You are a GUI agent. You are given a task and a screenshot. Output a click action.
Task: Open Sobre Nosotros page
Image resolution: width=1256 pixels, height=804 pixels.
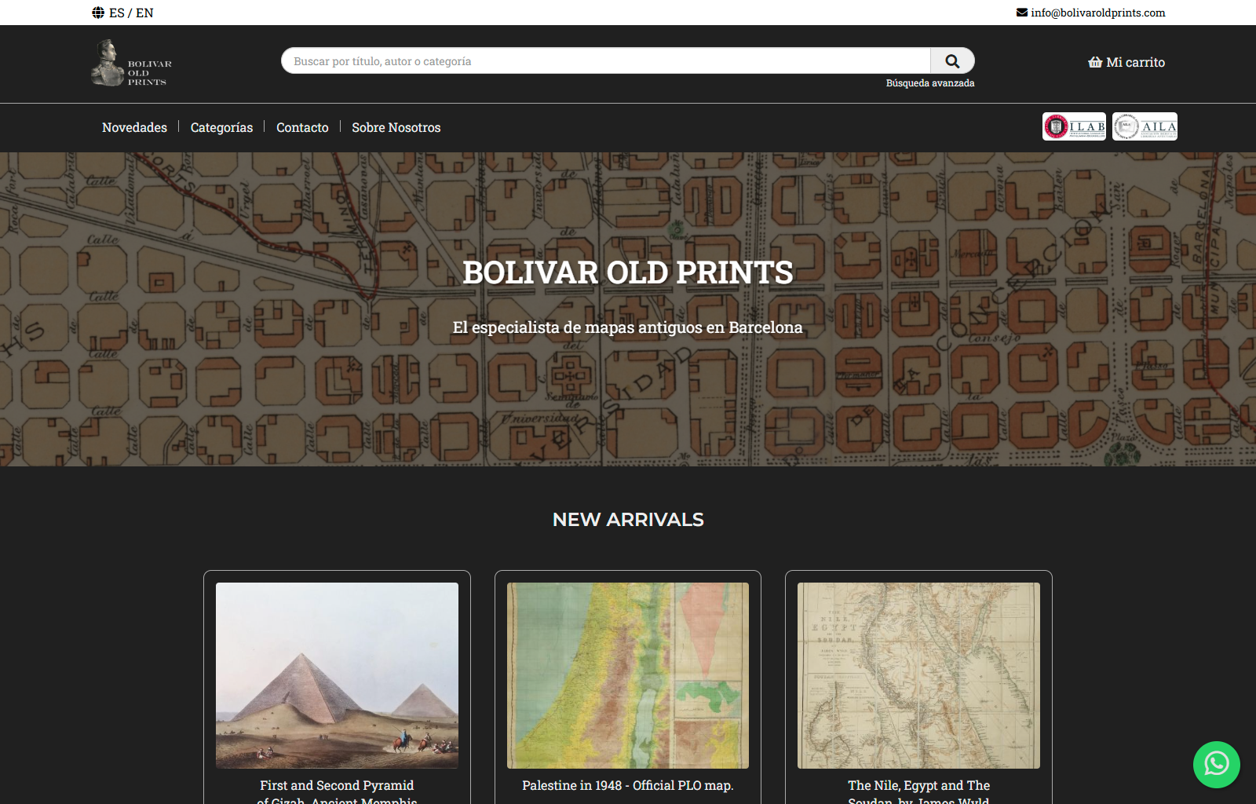click(396, 127)
